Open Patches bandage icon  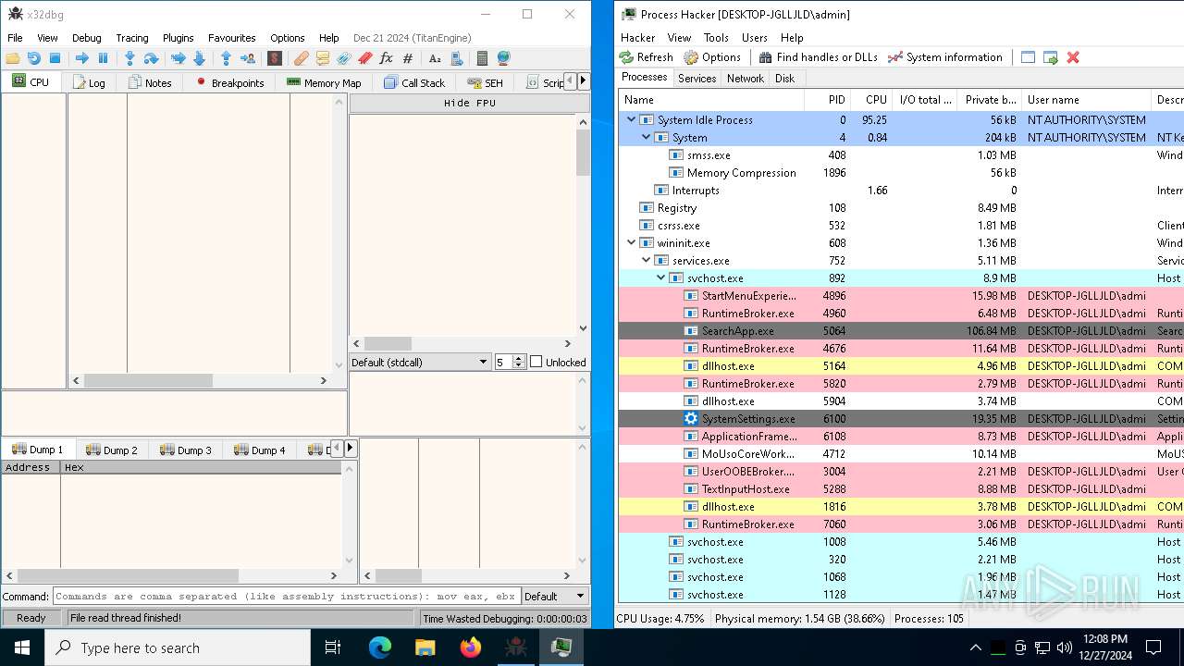coord(301,58)
